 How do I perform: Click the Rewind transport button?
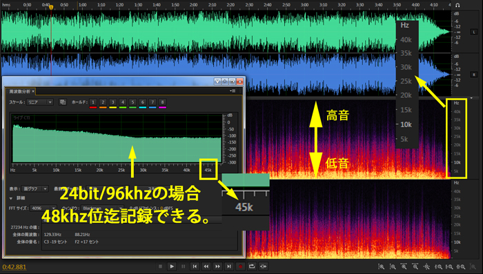pyautogui.click(x=206, y=266)
